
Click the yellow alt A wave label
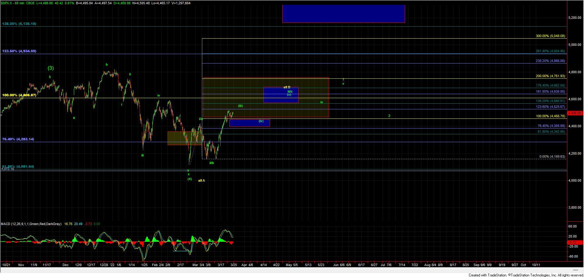201,180
